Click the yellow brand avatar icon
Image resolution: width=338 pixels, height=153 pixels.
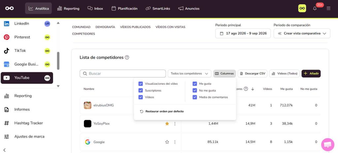click(x=302, y=8)
